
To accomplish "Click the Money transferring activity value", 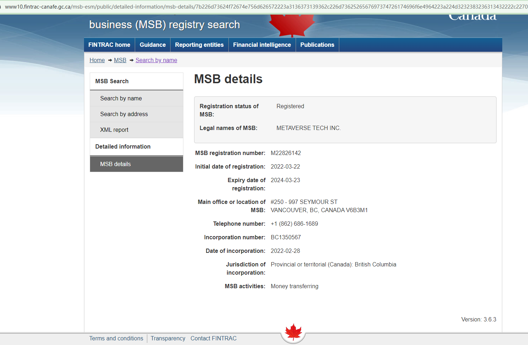I will (295, 286).
